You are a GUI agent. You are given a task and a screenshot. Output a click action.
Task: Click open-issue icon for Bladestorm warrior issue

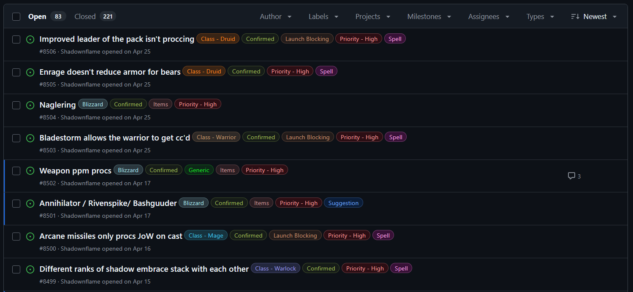click(x=30, y=138)
